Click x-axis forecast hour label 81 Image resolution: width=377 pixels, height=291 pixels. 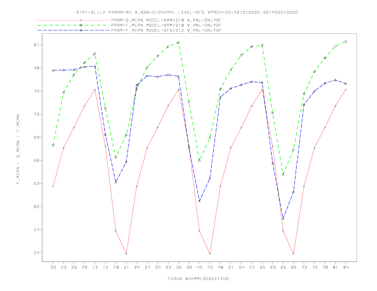pyautogui.click(x=336, y=267)
